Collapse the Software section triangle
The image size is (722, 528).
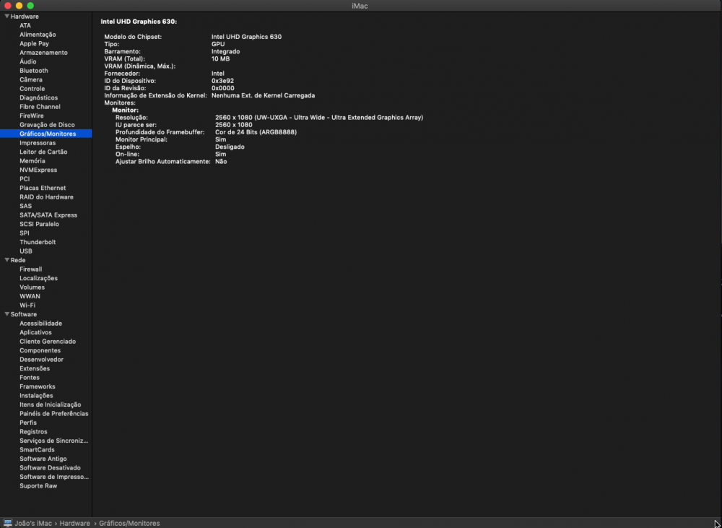(x=7, y=314)
